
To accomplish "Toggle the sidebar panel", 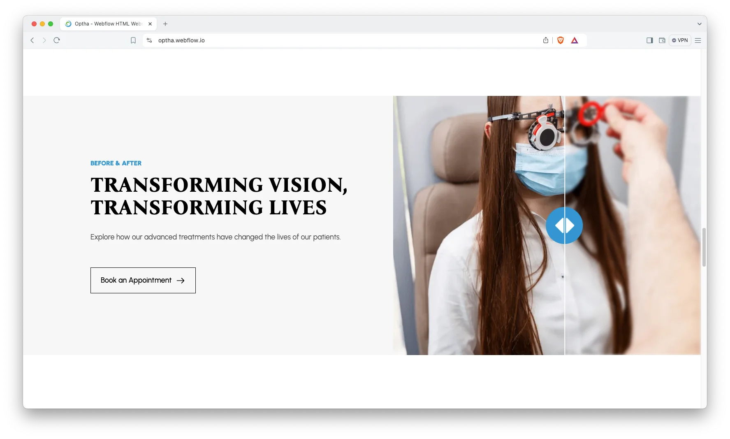I will coord(650,40).
